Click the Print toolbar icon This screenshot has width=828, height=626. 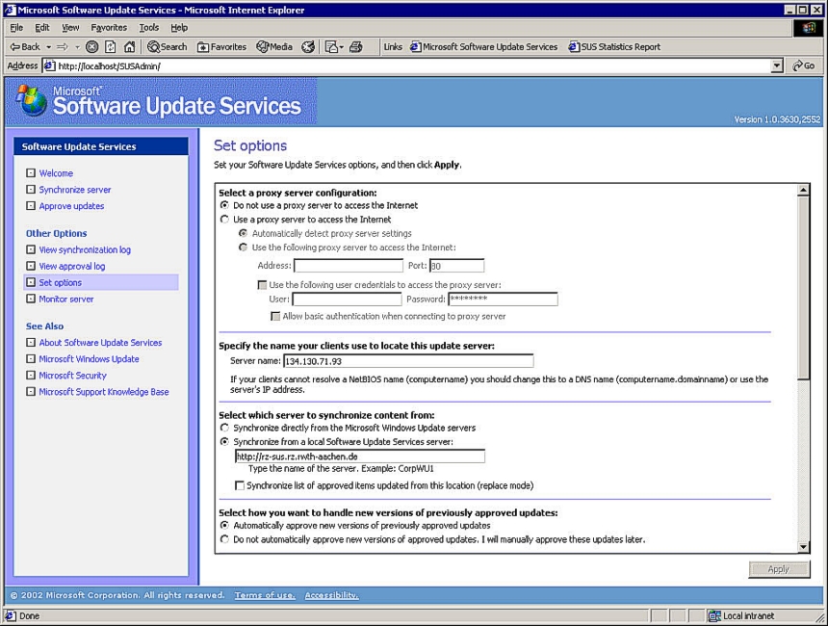pyautogui.click(x=356, y=47)
